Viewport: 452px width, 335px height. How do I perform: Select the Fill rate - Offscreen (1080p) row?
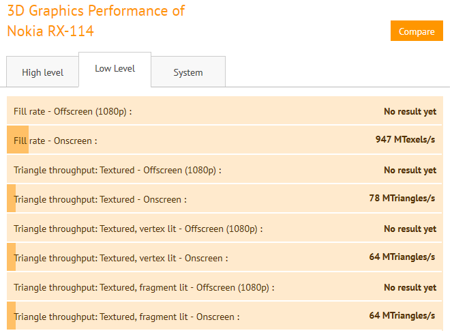tap(225, 111)
